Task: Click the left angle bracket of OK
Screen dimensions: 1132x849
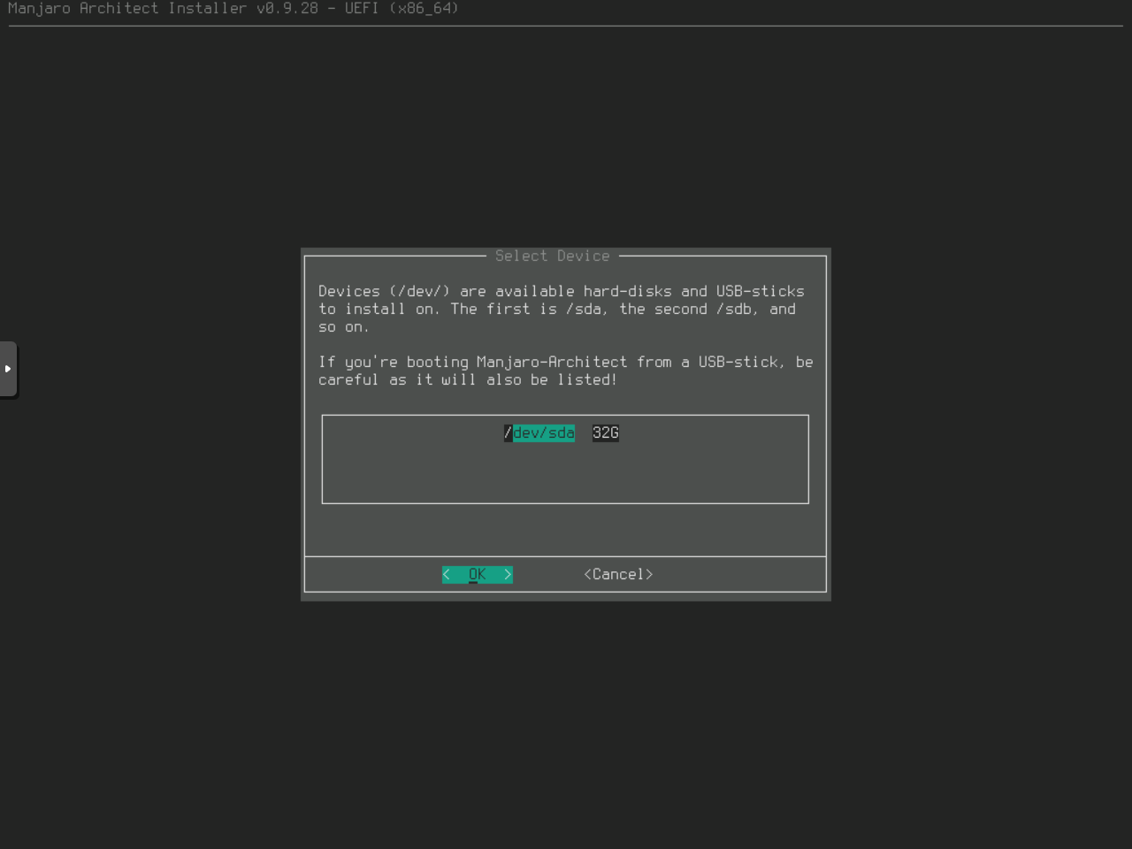Action: click(447, 574)
